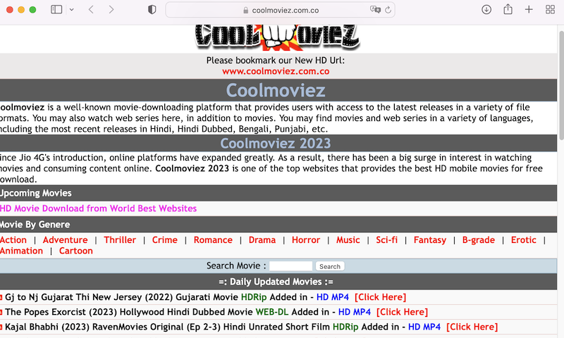Toggle the Safari sidebar icon
Viewport: 564px width, 338px height.
(x=56, y=10)
